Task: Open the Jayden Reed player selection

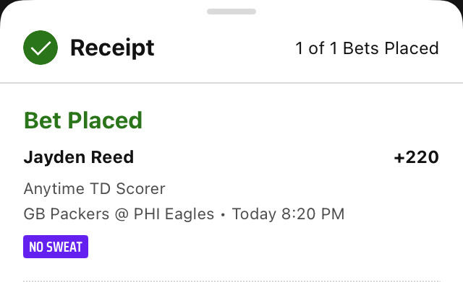Action: (x=79, y=157)
